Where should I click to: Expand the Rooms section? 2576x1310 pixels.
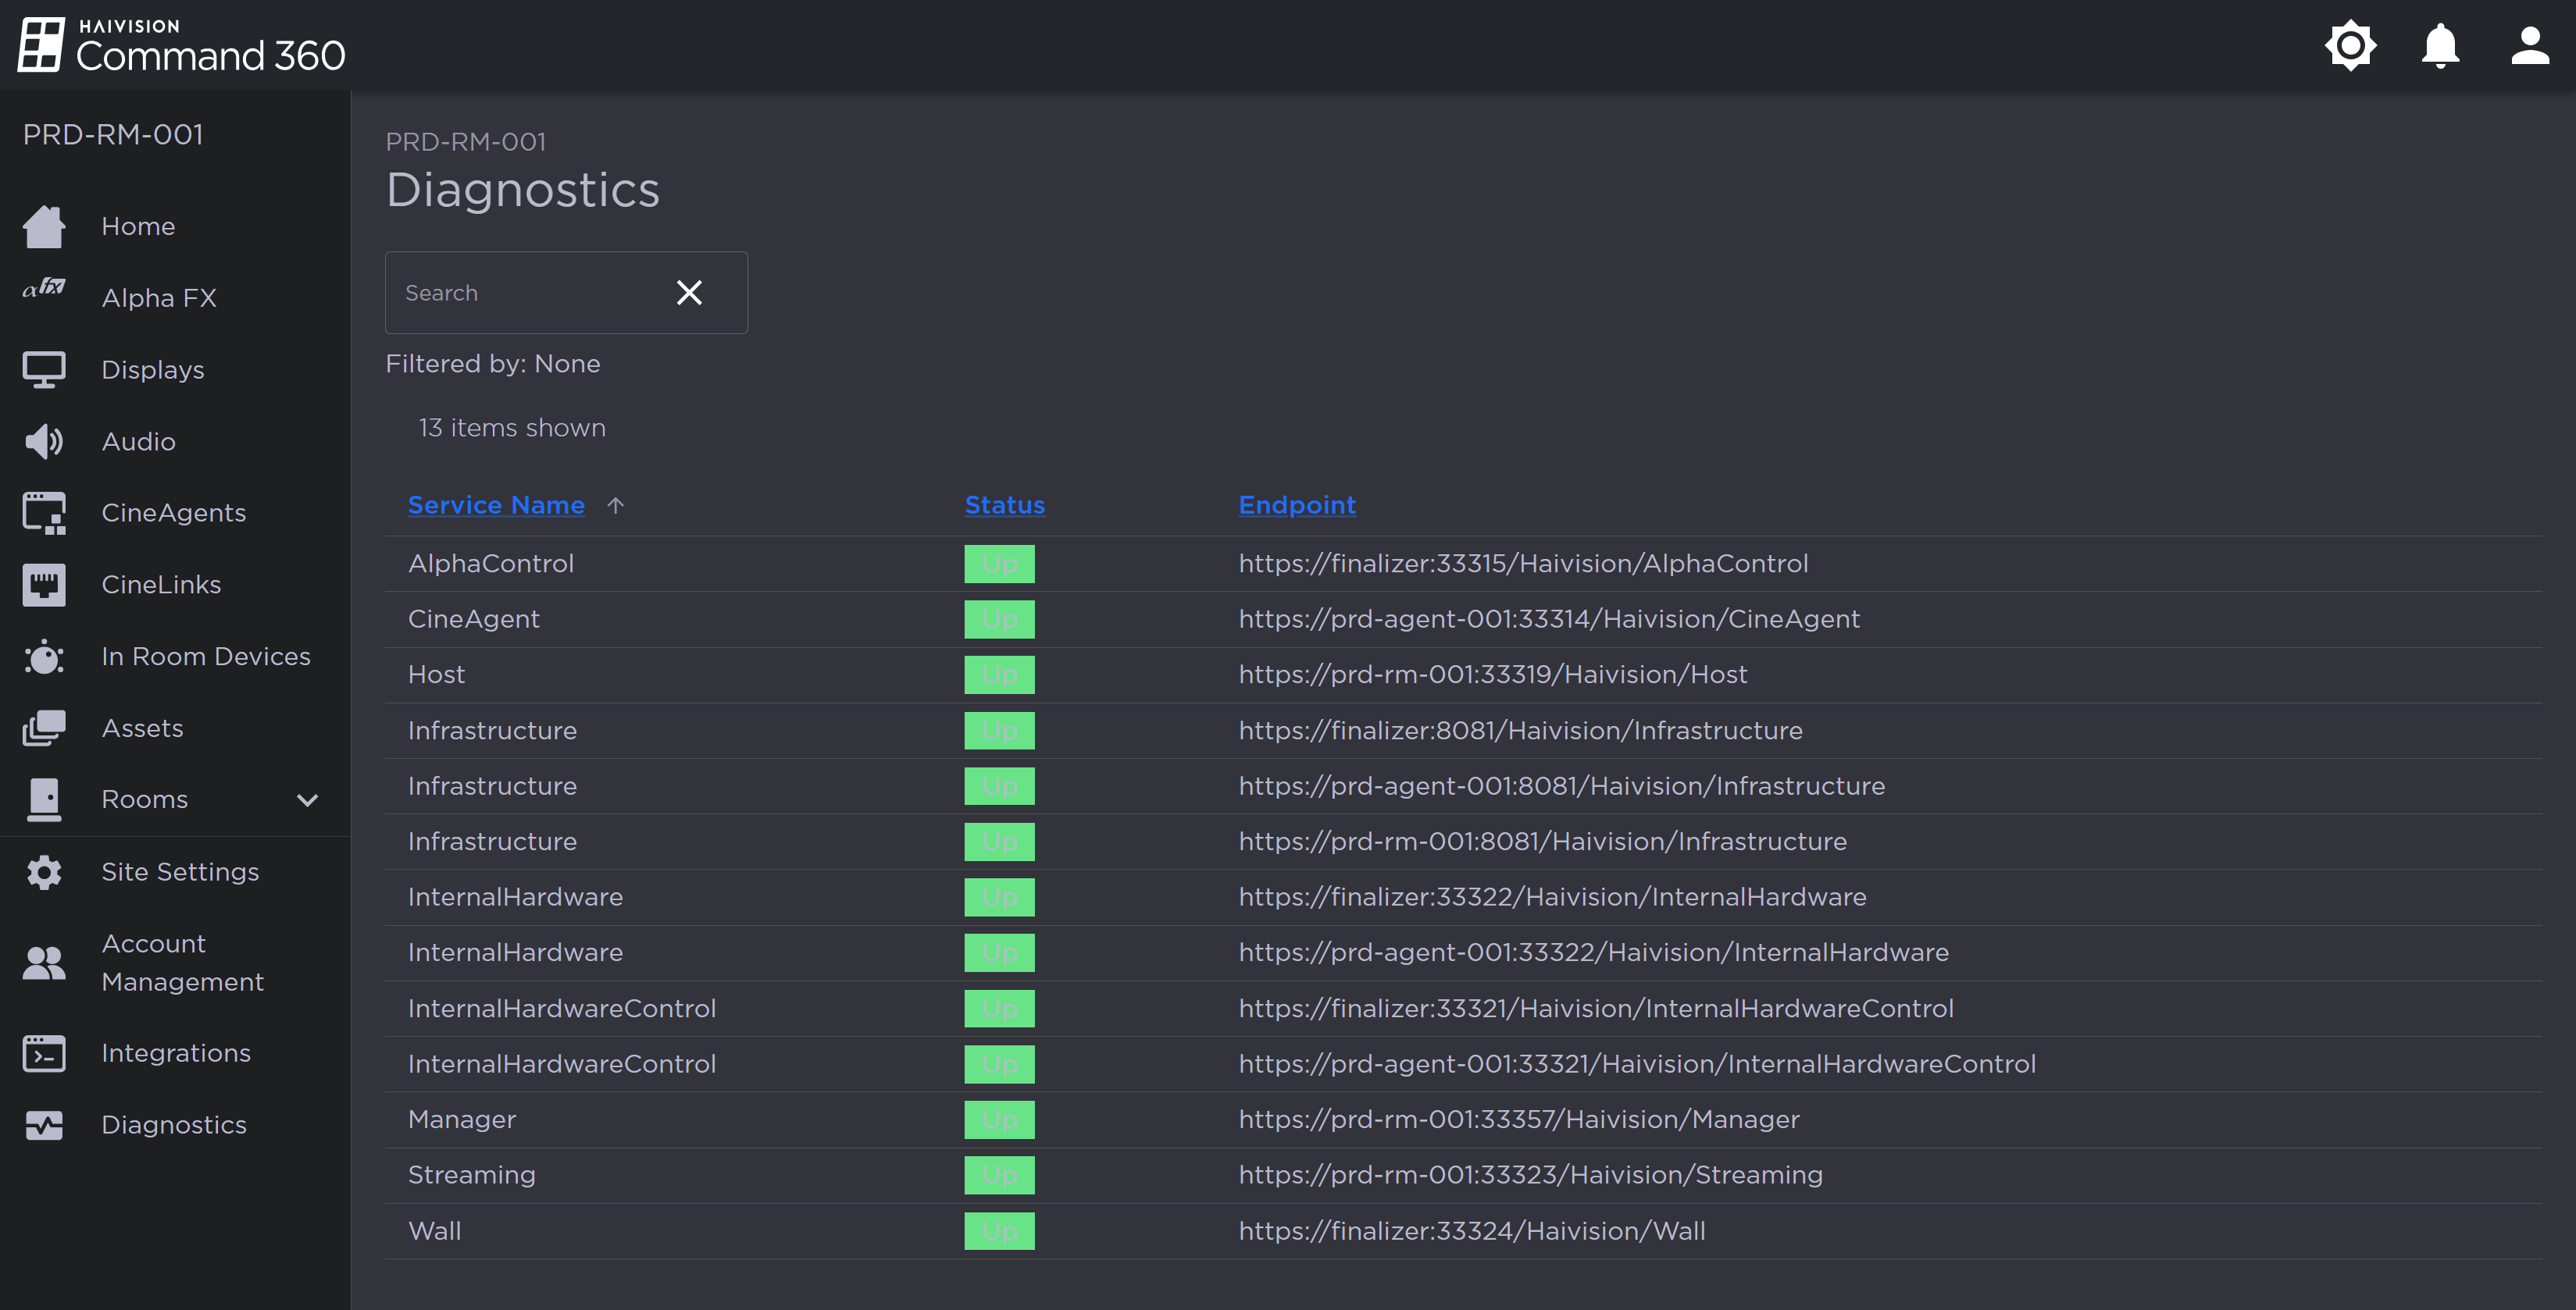307,799
